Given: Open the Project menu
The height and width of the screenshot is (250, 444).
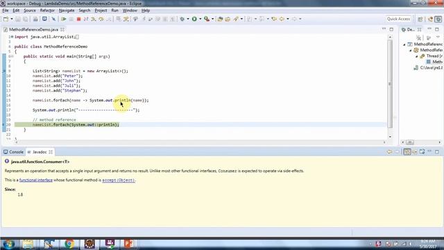Looking at the screenshot, I should click(x=101, y=10).
